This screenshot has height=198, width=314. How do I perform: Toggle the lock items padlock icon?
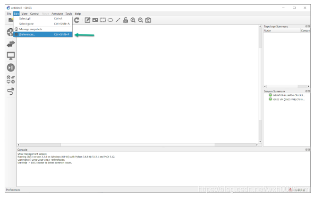(x=126, y=20)
